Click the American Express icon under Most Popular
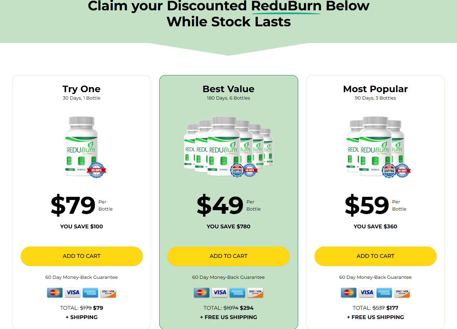 tap(384, 292)
